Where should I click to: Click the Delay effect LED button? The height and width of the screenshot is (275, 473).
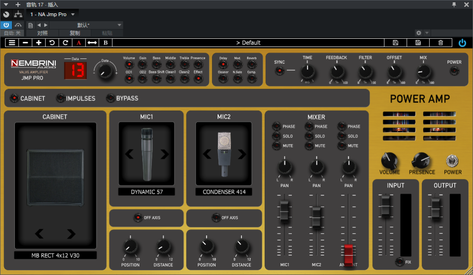223,65
